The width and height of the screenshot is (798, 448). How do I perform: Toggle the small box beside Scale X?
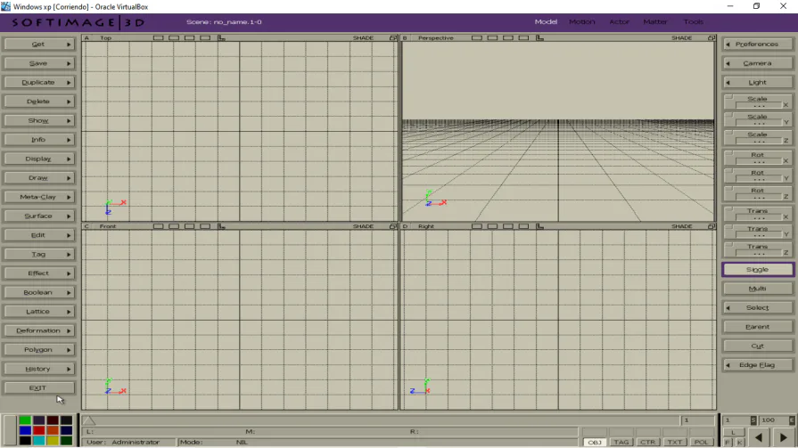728,96
